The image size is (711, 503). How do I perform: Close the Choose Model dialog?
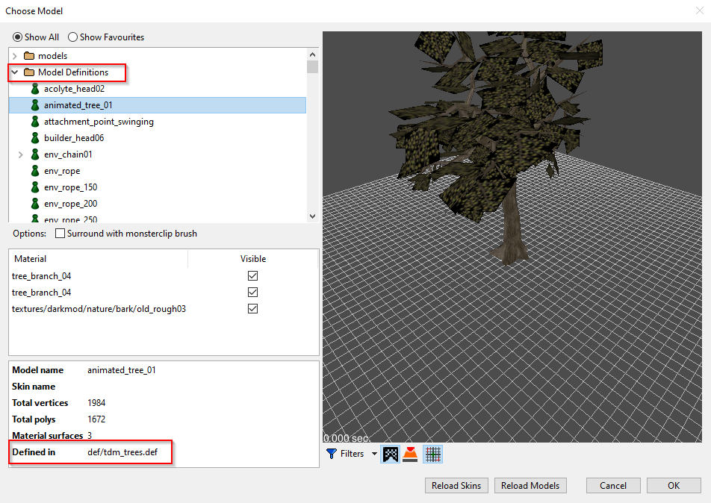pyautogui.click(x=700, y=10)
